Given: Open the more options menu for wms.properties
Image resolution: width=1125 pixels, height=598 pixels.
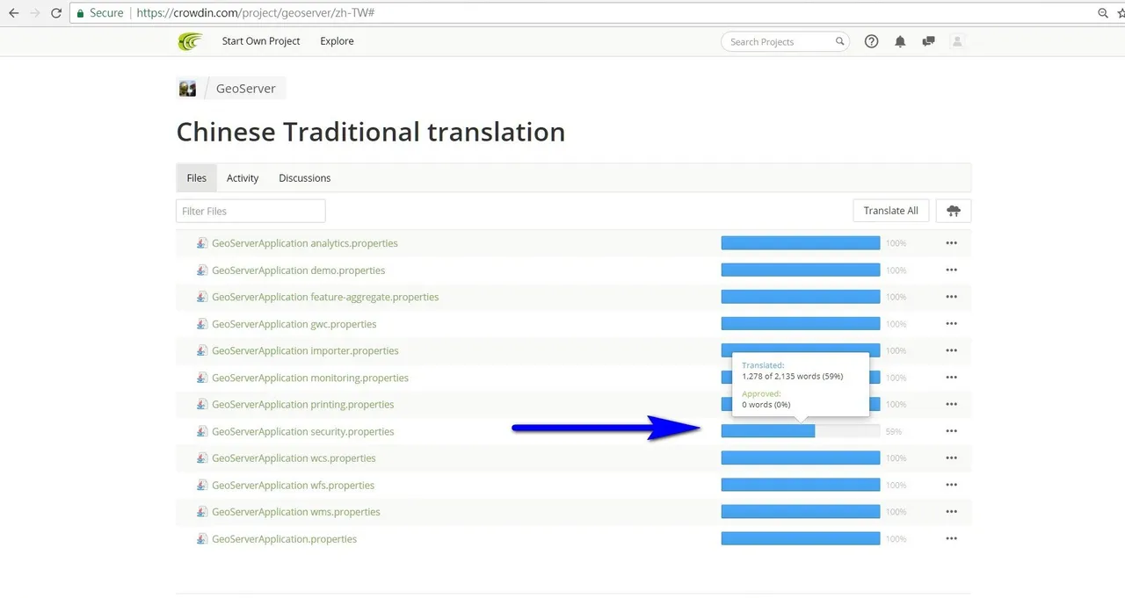Looking at the screenshot, I should 951,512.
